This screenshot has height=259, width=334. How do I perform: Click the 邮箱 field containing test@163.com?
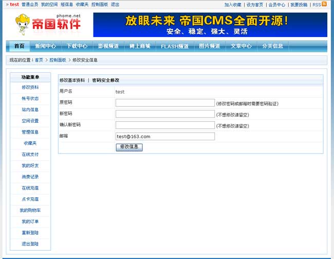pos(165,136)
